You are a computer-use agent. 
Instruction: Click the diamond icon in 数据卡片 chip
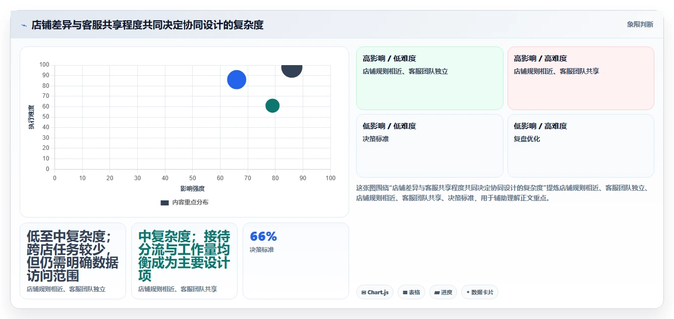point(468,292)
